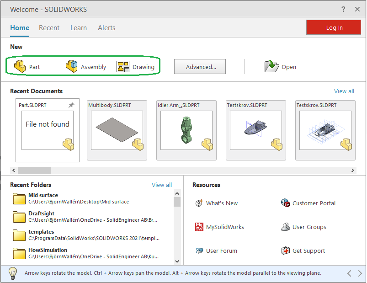This screenshot has width=367, height=283.
Task: Open MySolidWorks resource
Action: 220,227
